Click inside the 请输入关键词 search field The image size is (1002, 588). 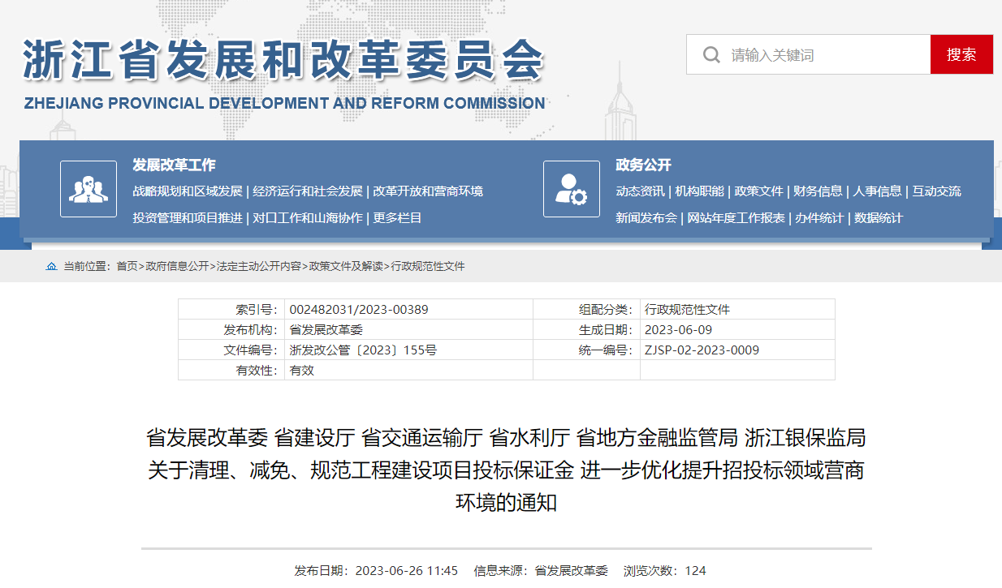(x=812, y=54)
